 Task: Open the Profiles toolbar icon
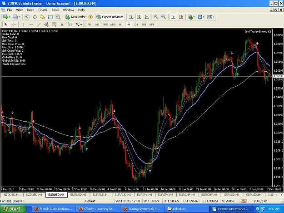(15, 17)
